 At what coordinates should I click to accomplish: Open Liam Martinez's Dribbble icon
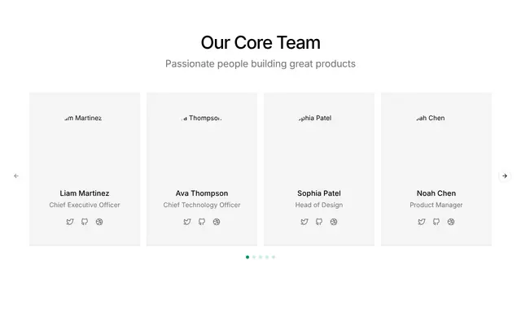pos(99,222)
